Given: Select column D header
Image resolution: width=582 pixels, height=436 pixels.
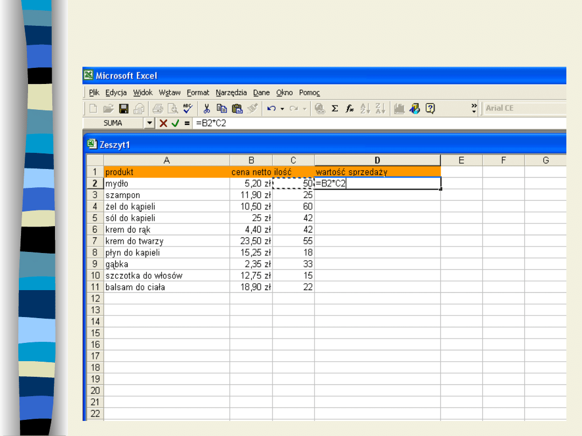Looking at the screenshot, I should (377, 160).
